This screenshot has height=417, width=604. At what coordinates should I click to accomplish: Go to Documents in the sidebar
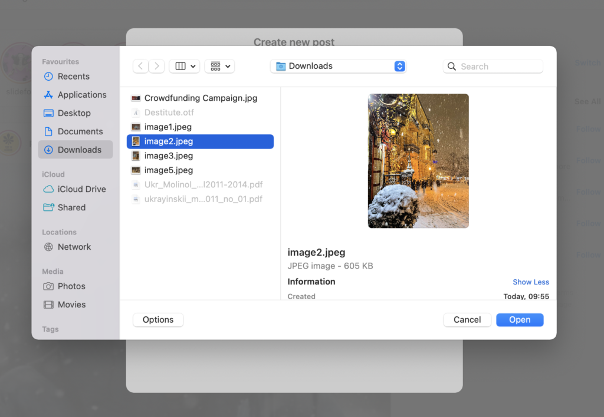tap(75, 131)
